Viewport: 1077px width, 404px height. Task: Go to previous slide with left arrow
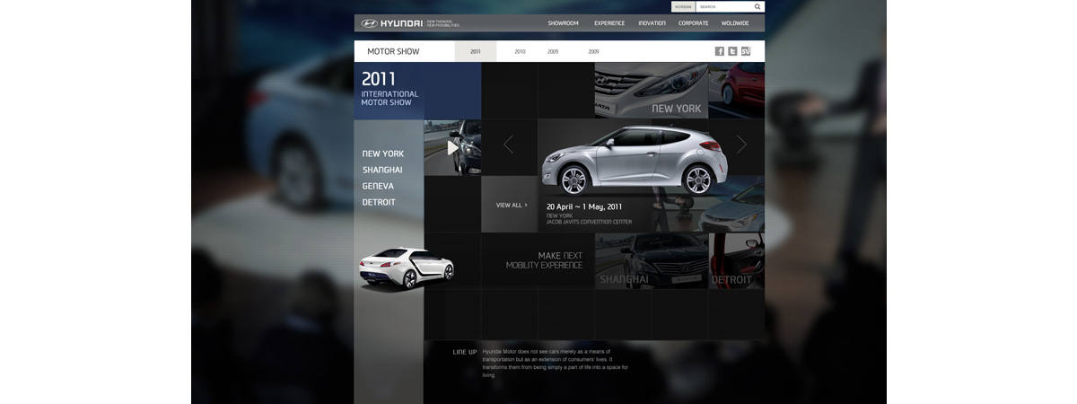pos(509,145)
